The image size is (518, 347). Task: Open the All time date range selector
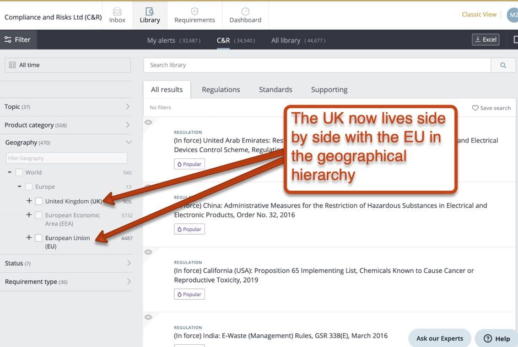(x=68, y=65)
